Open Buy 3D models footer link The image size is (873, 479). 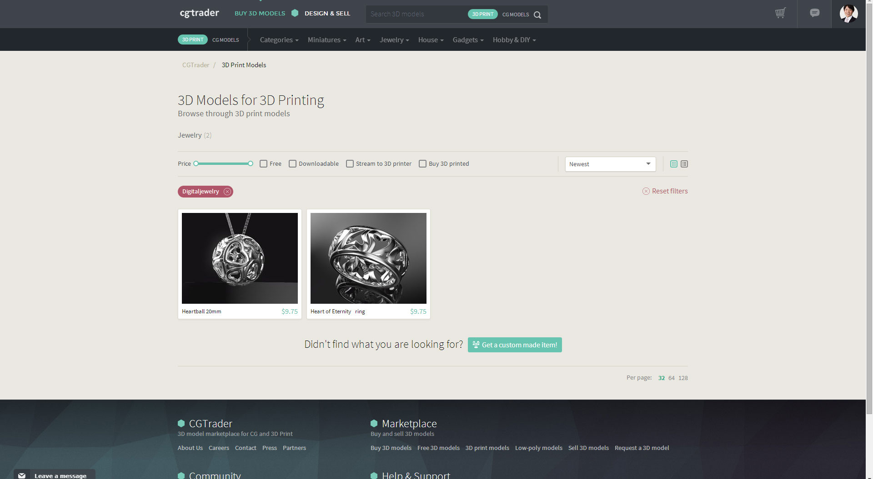point(391,448)
